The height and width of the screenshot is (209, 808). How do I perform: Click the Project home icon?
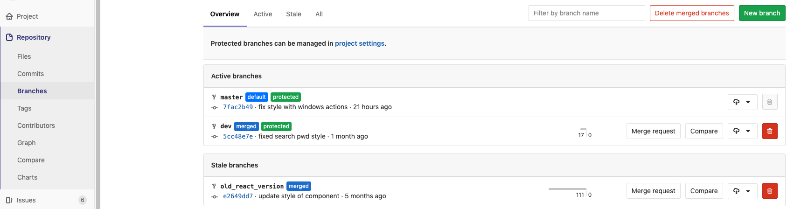(x=9, y=16)
